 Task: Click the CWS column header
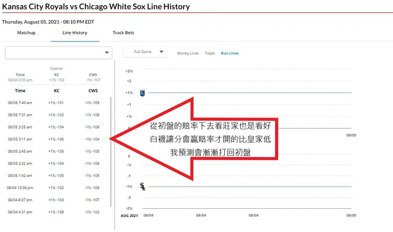tap(93, 91)
